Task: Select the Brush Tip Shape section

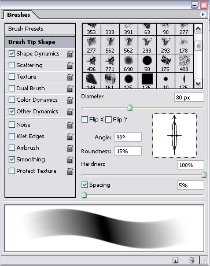Action: pos(40,42)
